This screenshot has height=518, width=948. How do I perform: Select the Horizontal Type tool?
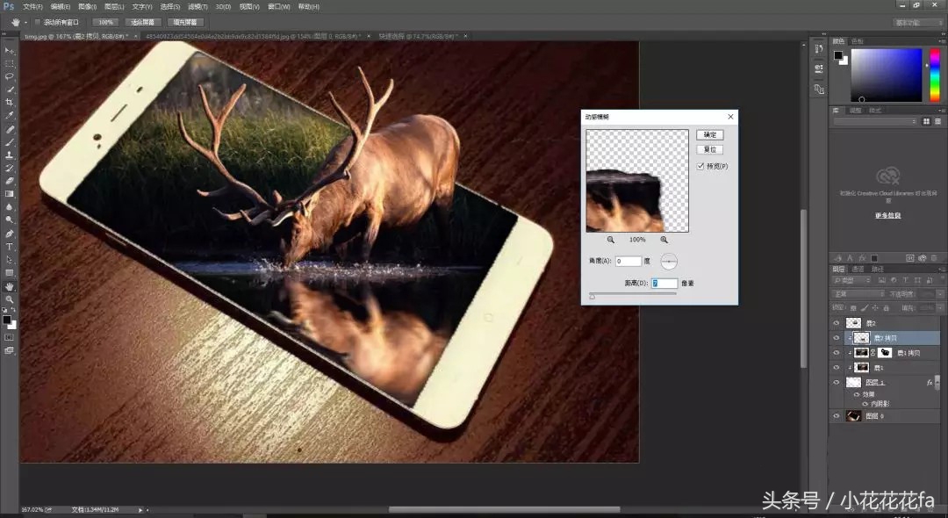click(x=10, y=247)
